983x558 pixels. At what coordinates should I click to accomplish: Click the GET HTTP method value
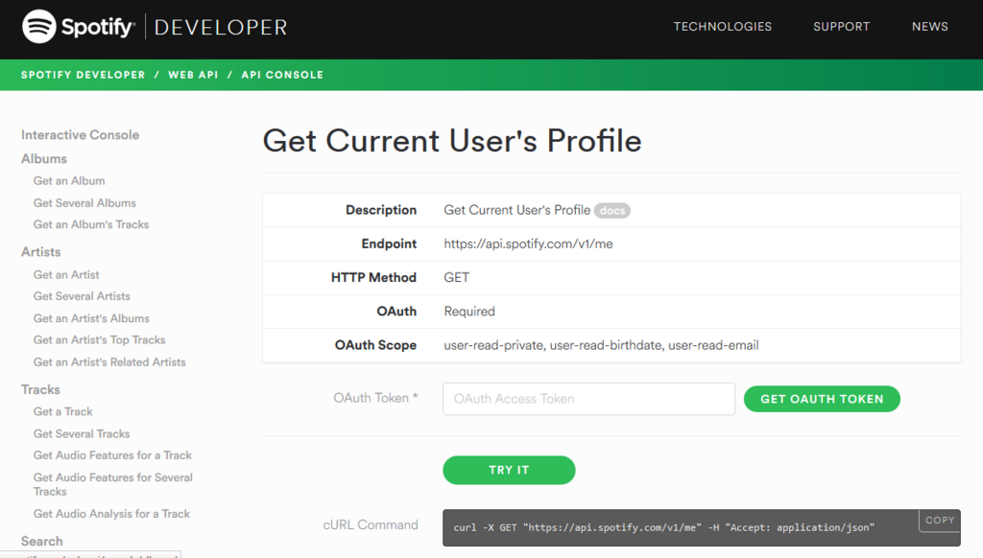point(456,277)
